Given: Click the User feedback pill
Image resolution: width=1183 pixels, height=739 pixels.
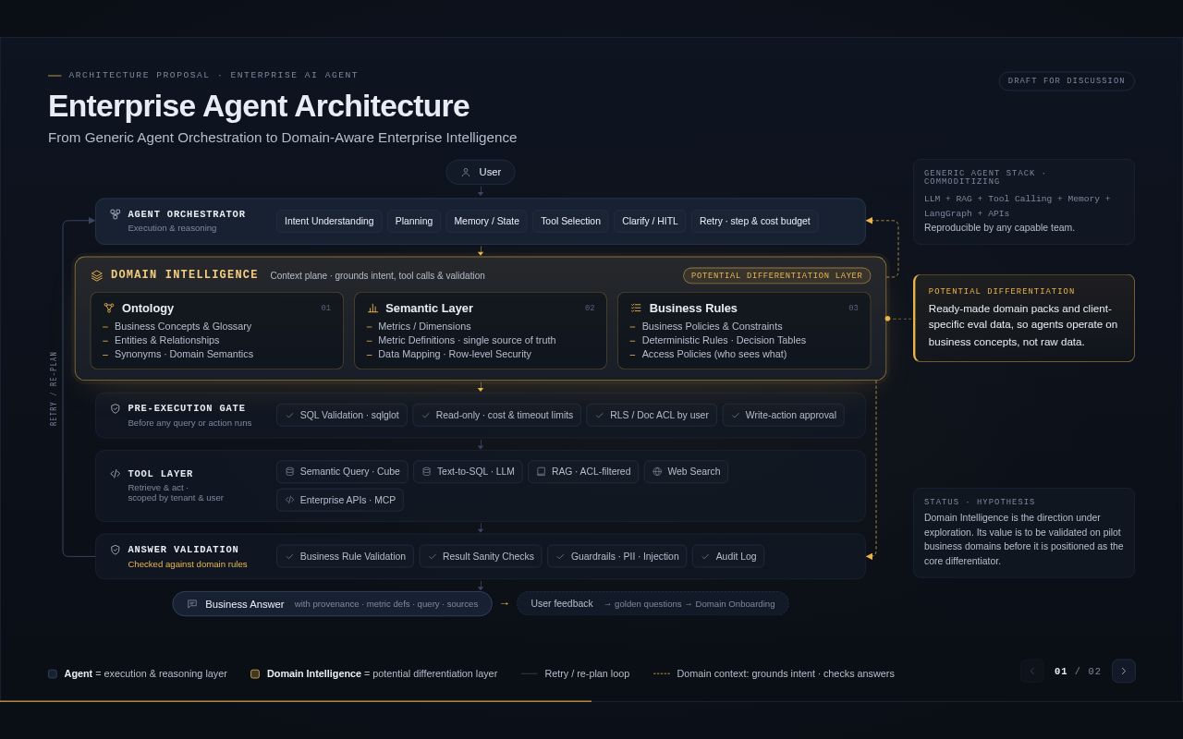Looking at the screenshot, I should pyautogui.click(x=652, y=604).
